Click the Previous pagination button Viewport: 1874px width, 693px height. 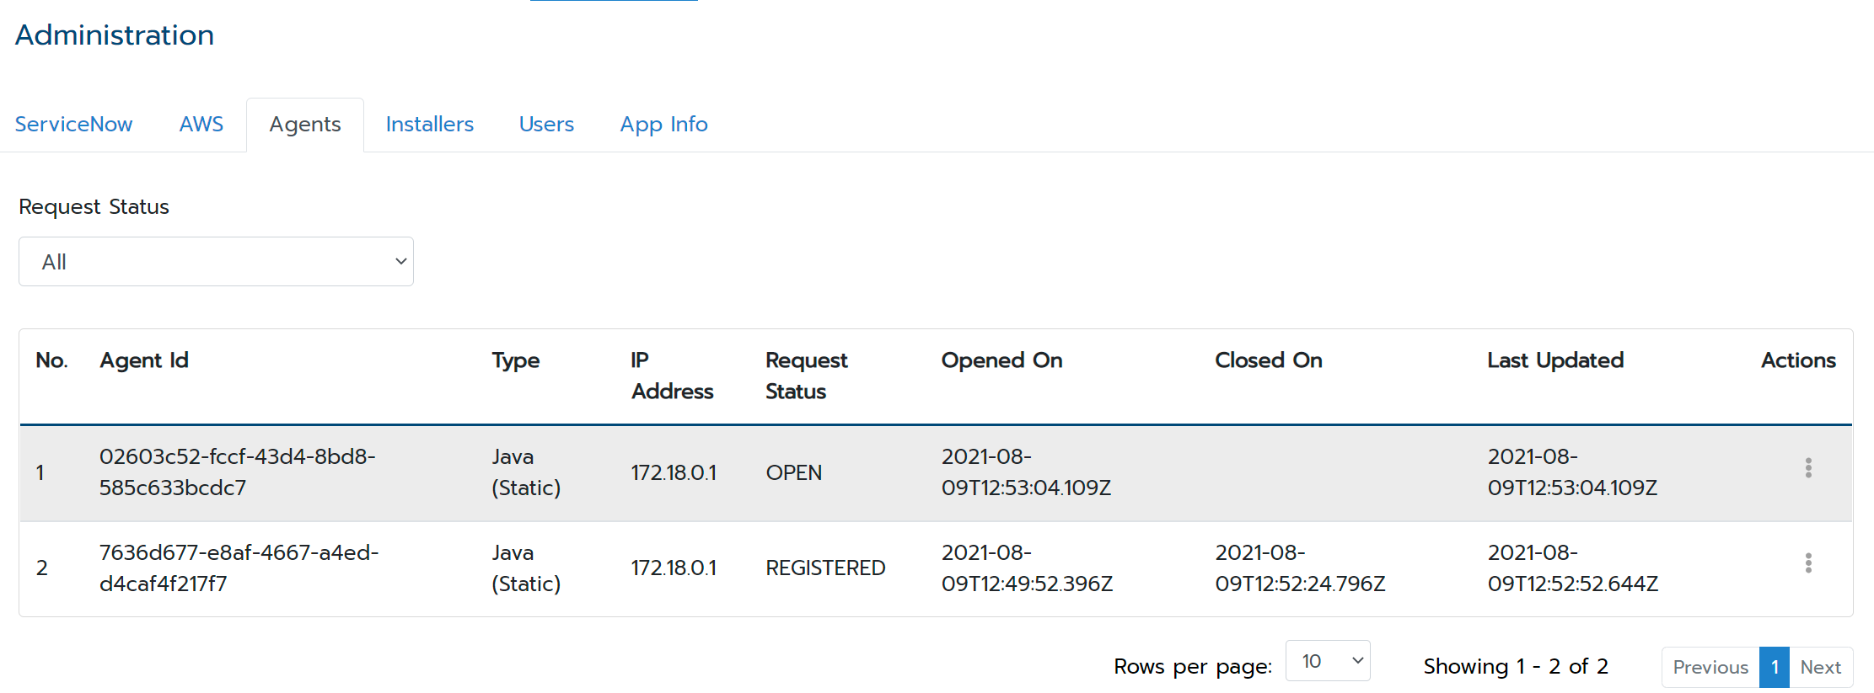tap(1710, 667)
